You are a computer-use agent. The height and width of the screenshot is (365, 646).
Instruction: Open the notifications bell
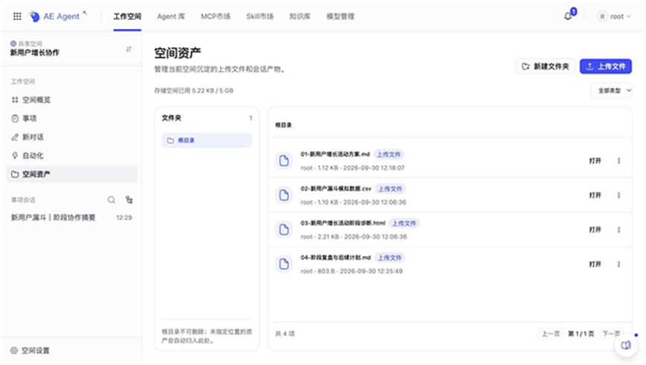[x=568, y=16]
